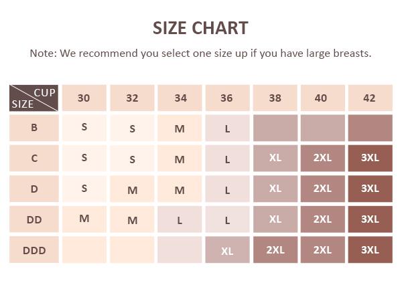Click the blank DDD cell under column 30
This screenshot has height=301, width=402.
tap(84, 250)
